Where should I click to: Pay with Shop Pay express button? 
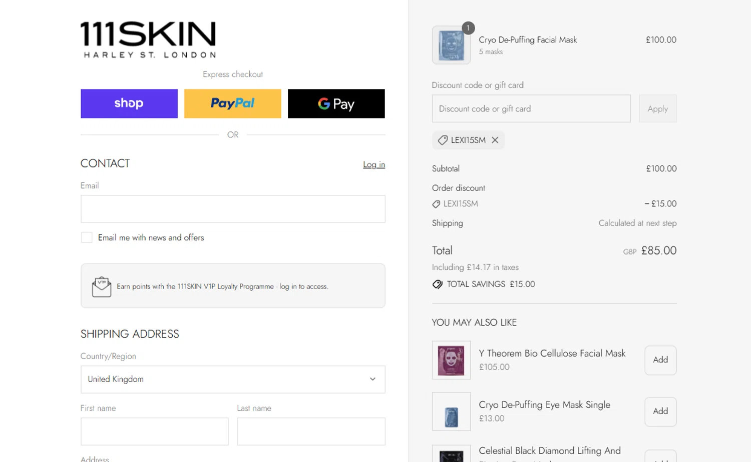129,103
